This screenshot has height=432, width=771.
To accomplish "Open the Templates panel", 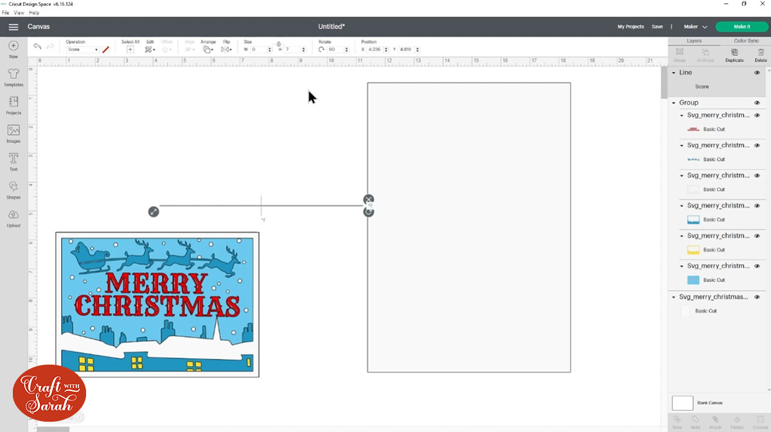I will pos(13,77).
